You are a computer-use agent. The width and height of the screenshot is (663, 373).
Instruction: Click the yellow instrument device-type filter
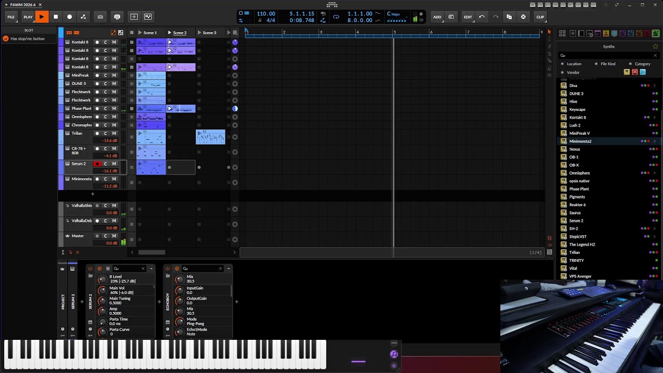[627, 73]
